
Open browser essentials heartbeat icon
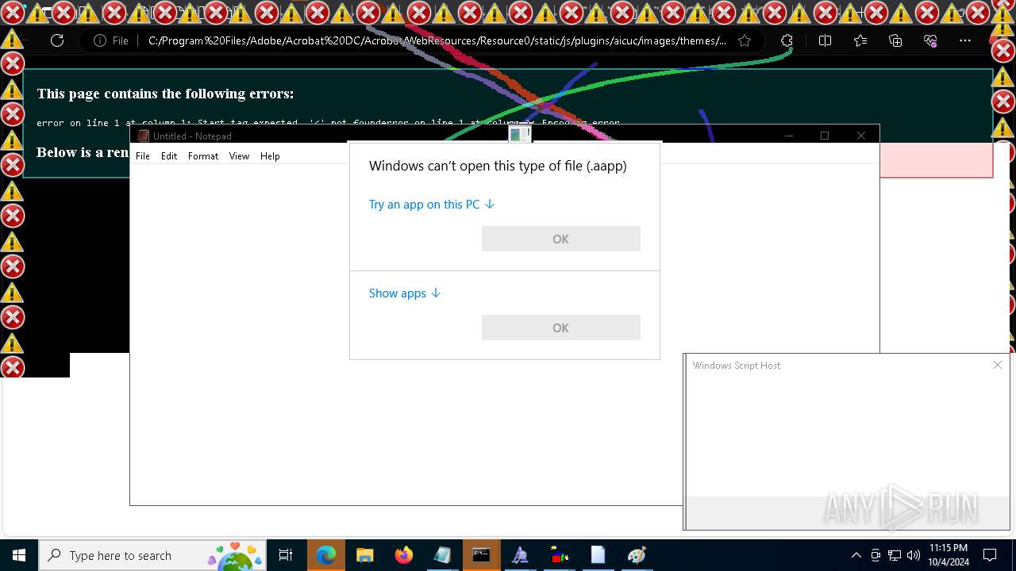[x=930, y=40]
